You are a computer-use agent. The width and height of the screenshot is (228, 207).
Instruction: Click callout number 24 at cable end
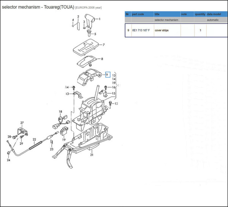[x=8, y=160]
